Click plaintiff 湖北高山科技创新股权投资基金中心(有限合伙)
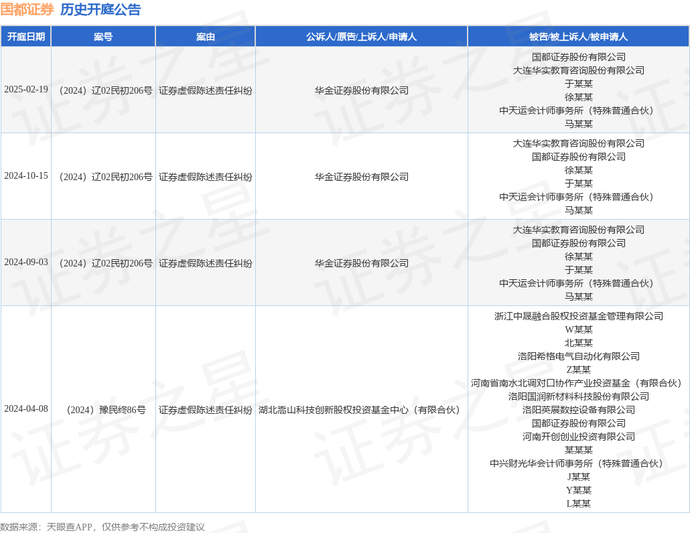This screenshot has width=690, height=533. tap(361, 410)
